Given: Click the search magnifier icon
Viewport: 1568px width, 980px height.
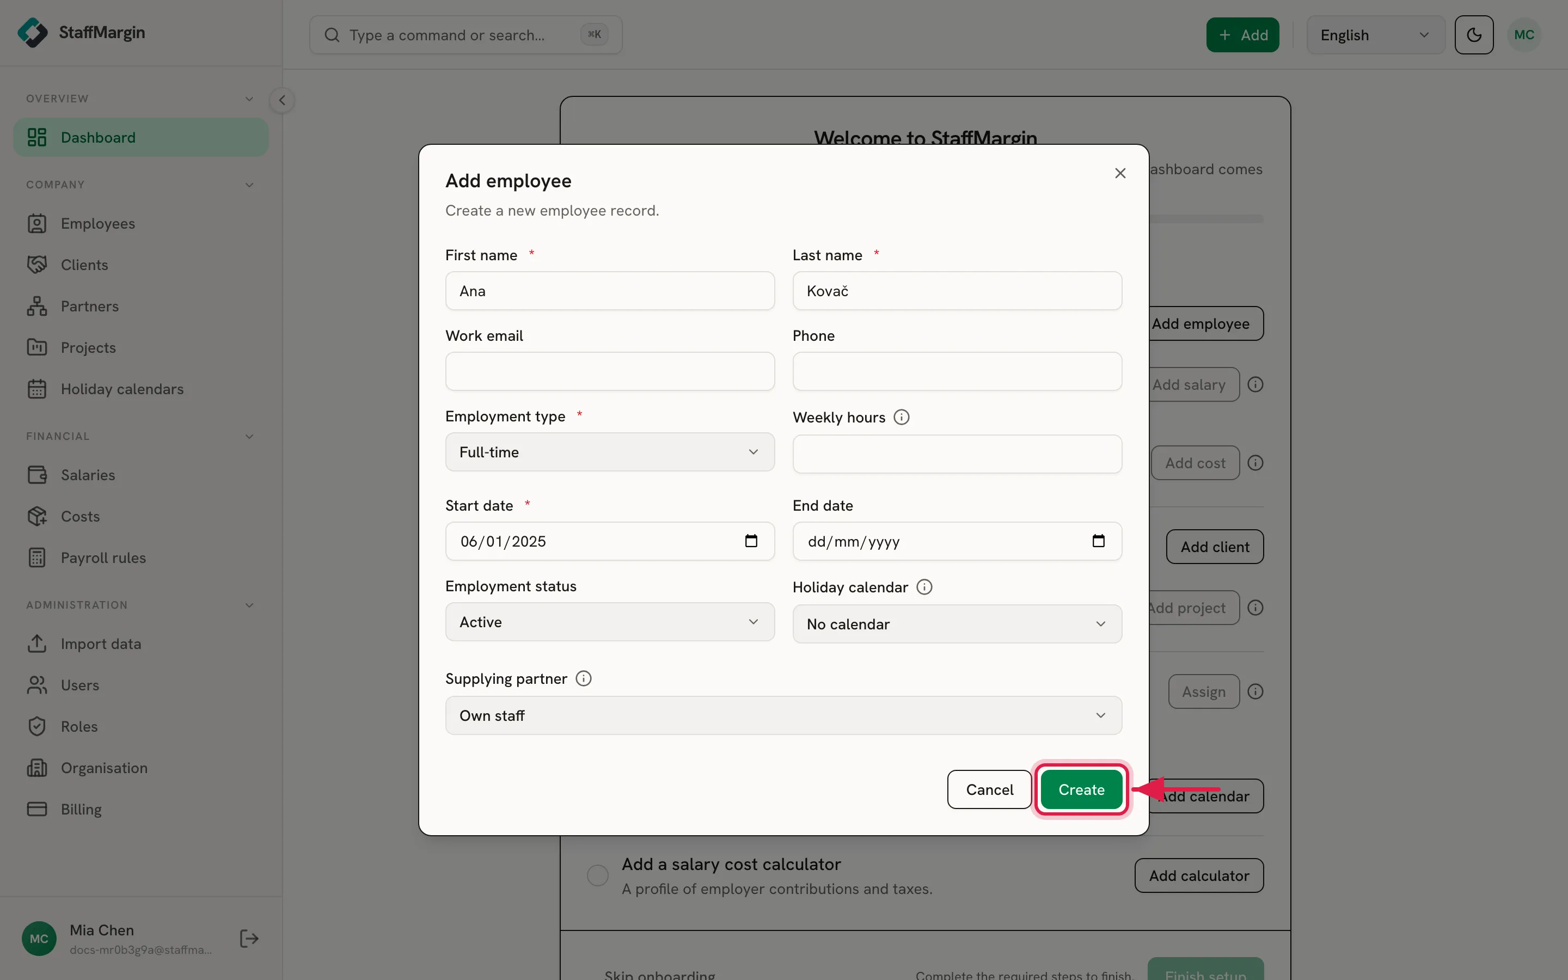Looking at the screenshot, I should tap(332, 35).
